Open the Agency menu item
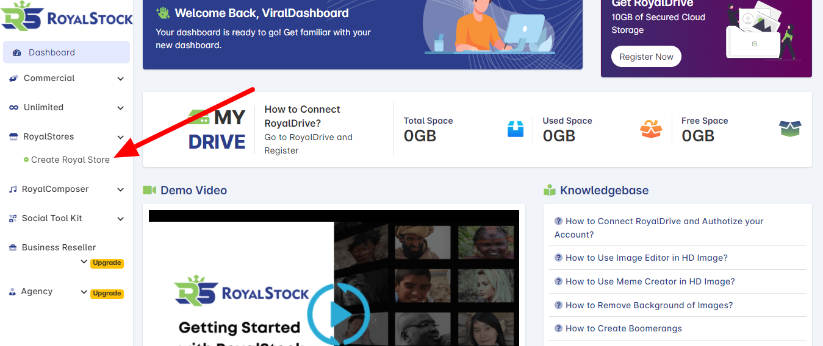Viewport: 823px width, 346px height. [x=66, y=292]
